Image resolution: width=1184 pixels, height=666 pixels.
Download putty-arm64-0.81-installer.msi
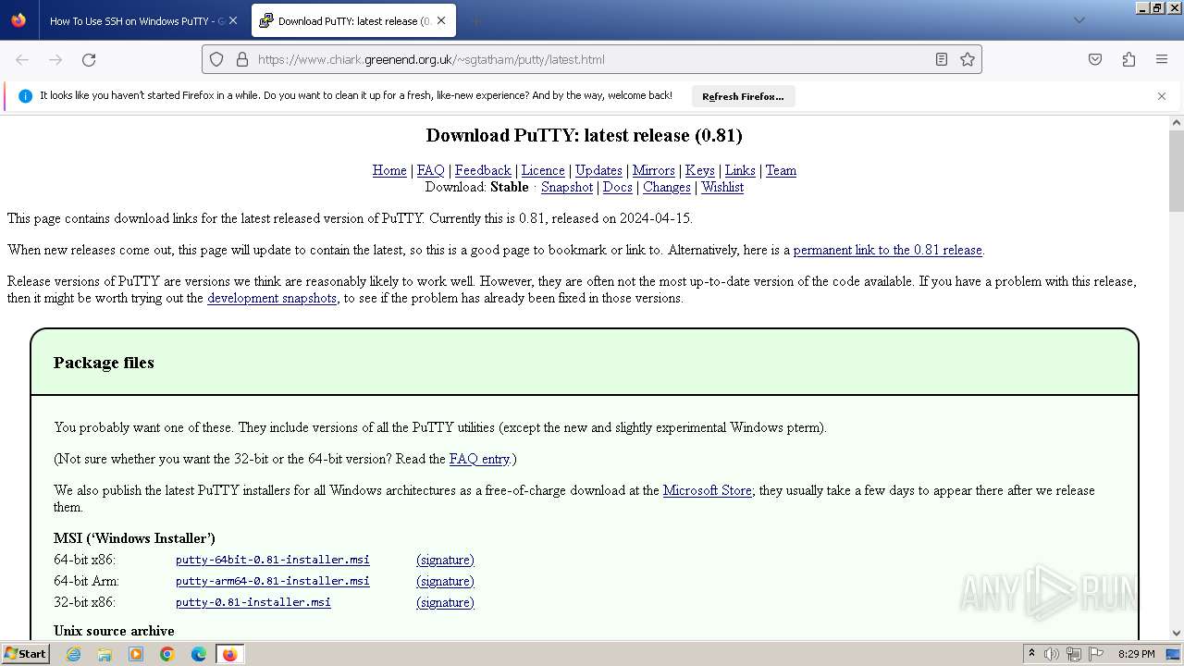coord(273,581)
